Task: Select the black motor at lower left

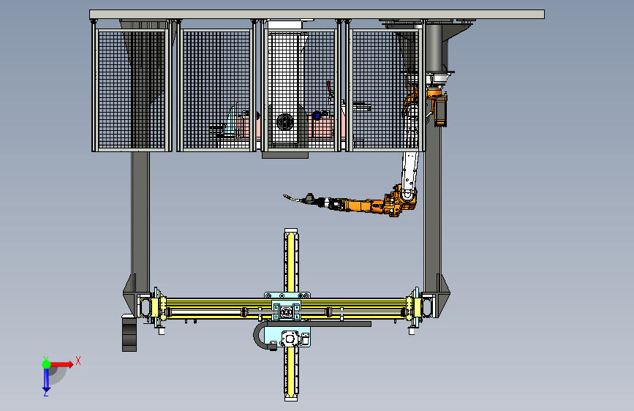Action: [x=129, y=333]
